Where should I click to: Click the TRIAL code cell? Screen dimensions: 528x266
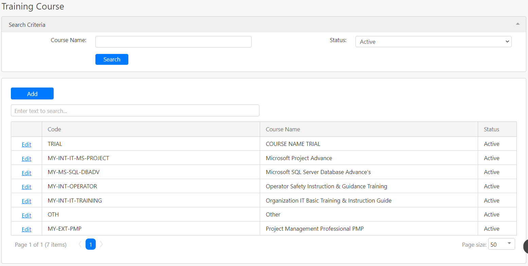tap(151, 144)
